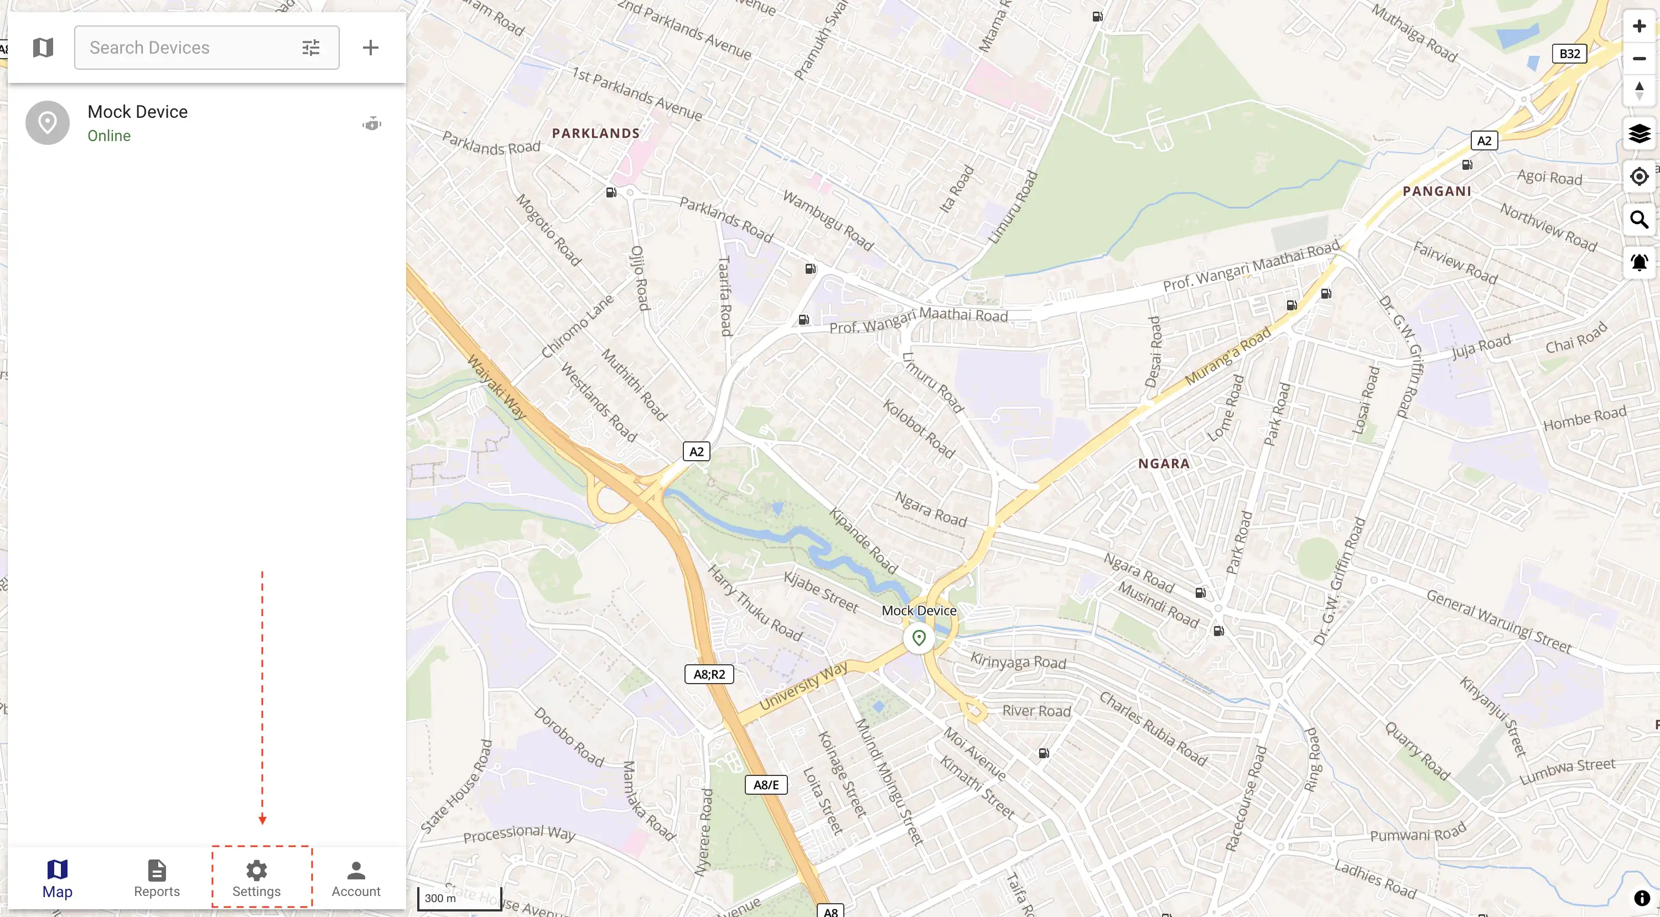Screen dimensions: 1660x917
Task: Switch to the Map tab
Action: pyautogui.click(x=58, y=878)
